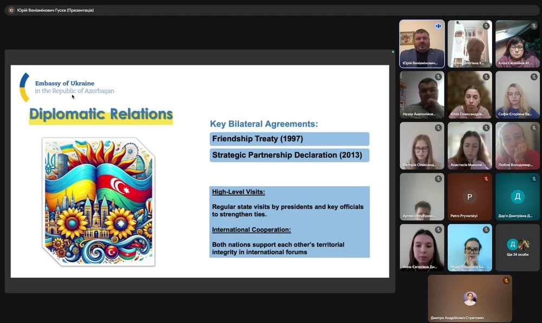Click muted mic icon on Анна Євгенівна tile
542x323 pixels.
pos(438,230)
